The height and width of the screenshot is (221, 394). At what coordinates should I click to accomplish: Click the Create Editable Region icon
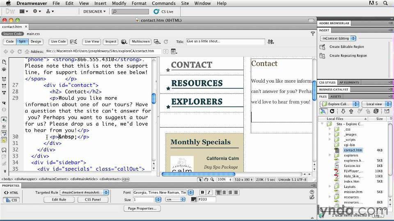coord(323,47)
